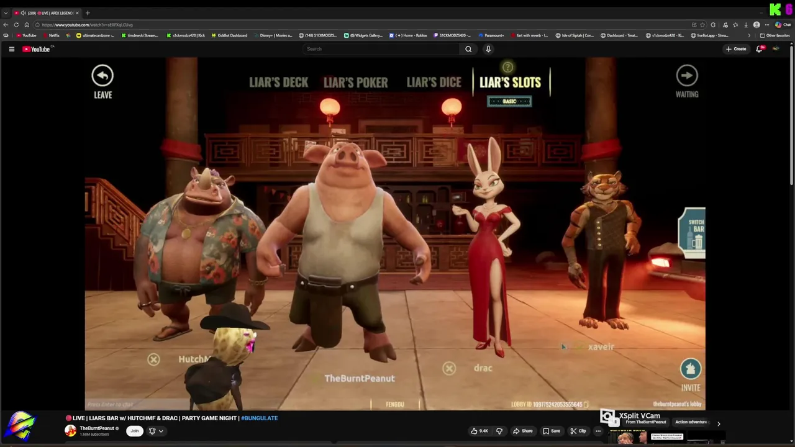Switch to the live Apex Legends browser tab
Image resolution: width=795 pixels, height=447 pixels.
tap(46, 13)
